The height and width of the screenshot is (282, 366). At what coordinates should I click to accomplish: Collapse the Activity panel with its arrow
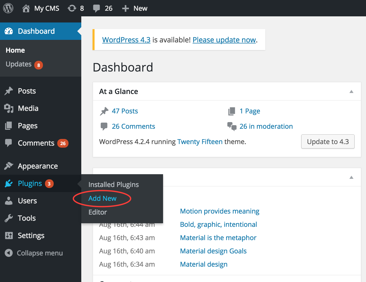tap(351, 177)
